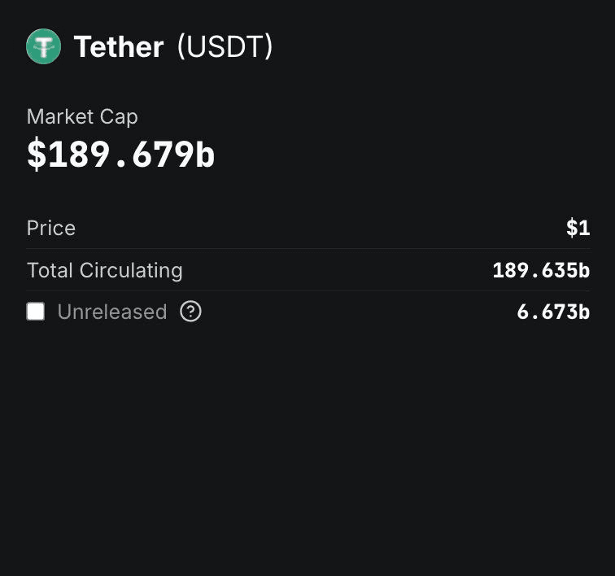Select the 189.635b circulating value
615x576 pixels.
[541, 270]
